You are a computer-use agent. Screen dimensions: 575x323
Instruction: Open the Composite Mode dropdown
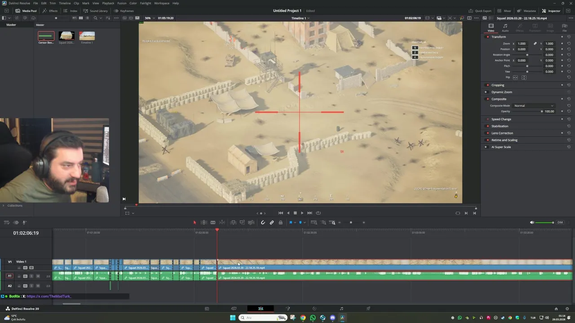[534, 106]
